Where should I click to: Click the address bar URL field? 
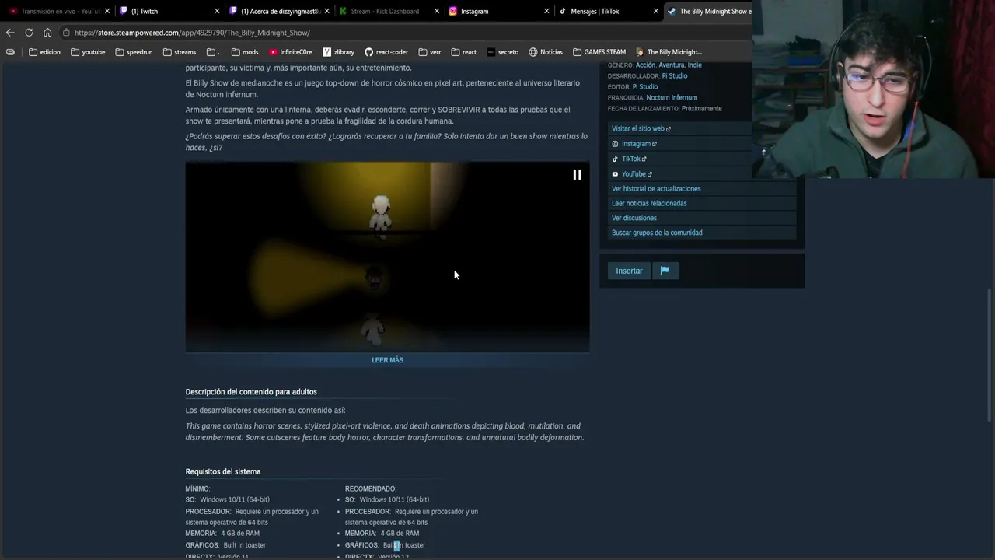[x=404, y=33]
